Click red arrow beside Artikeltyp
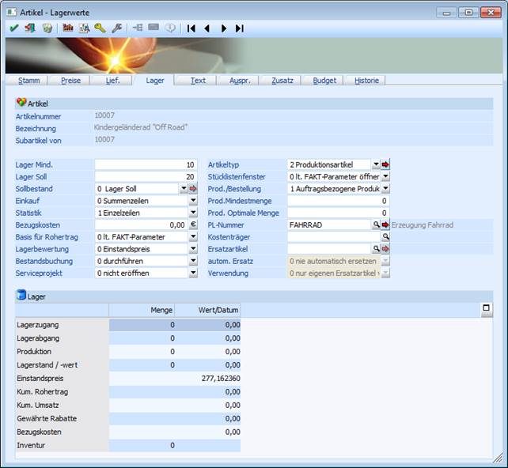This screenshot has width=508, height=468. click(386, 164)
